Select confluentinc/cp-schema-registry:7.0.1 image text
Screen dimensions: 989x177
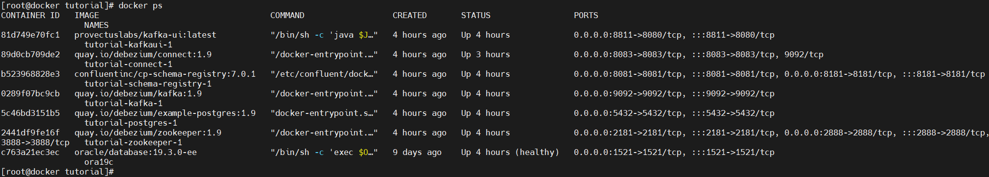tap(165, 74)
